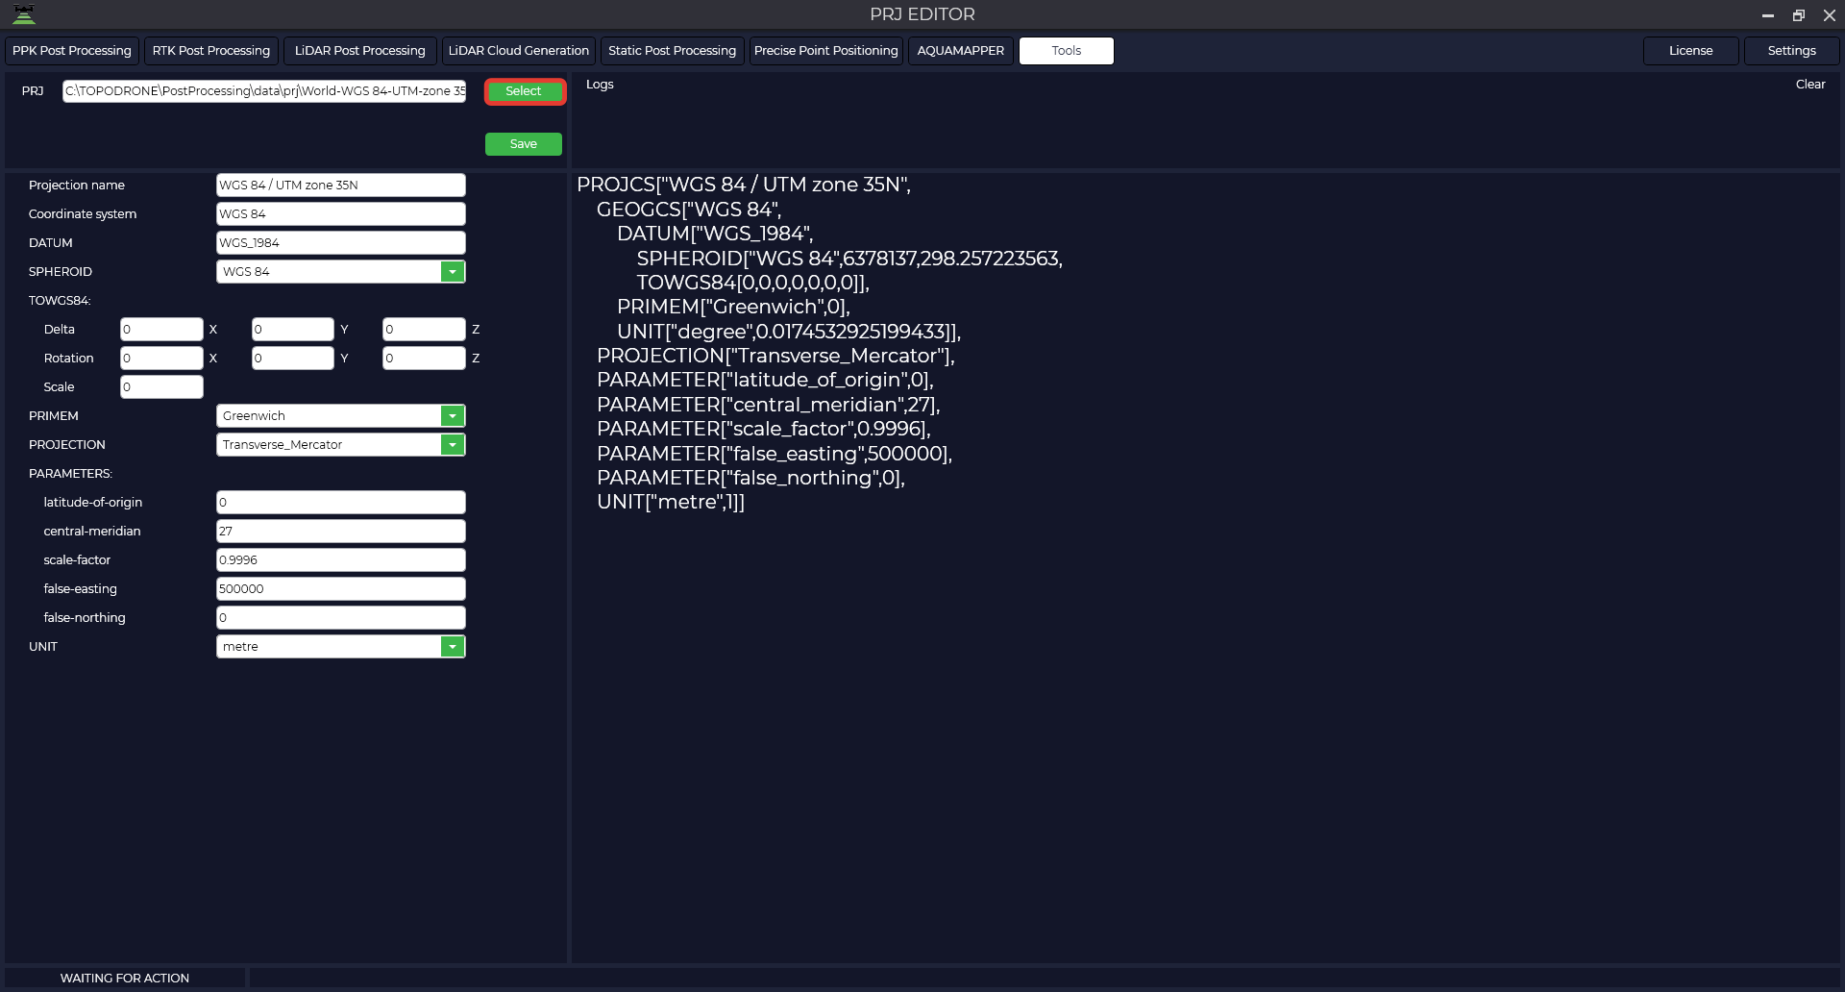1845x992 pixels.
Task: Select the AQUAMAPPER tab
Action: pyautogui.click(x=961, y=51)
